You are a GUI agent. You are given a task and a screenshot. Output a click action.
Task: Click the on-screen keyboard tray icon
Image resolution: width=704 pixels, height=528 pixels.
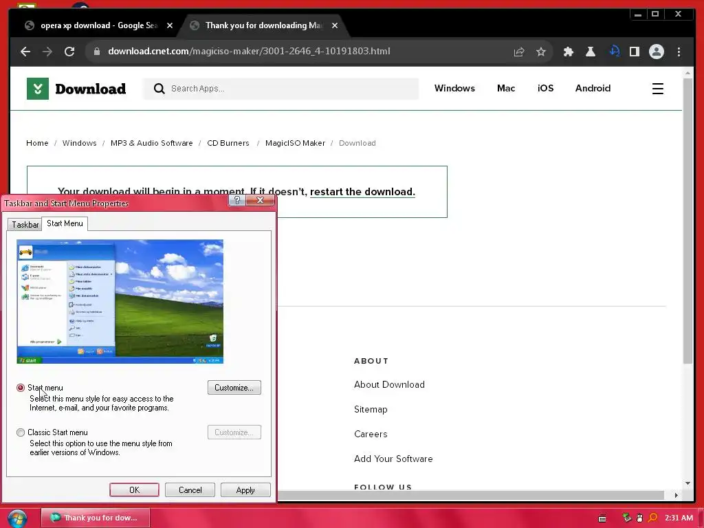(602, 518)
